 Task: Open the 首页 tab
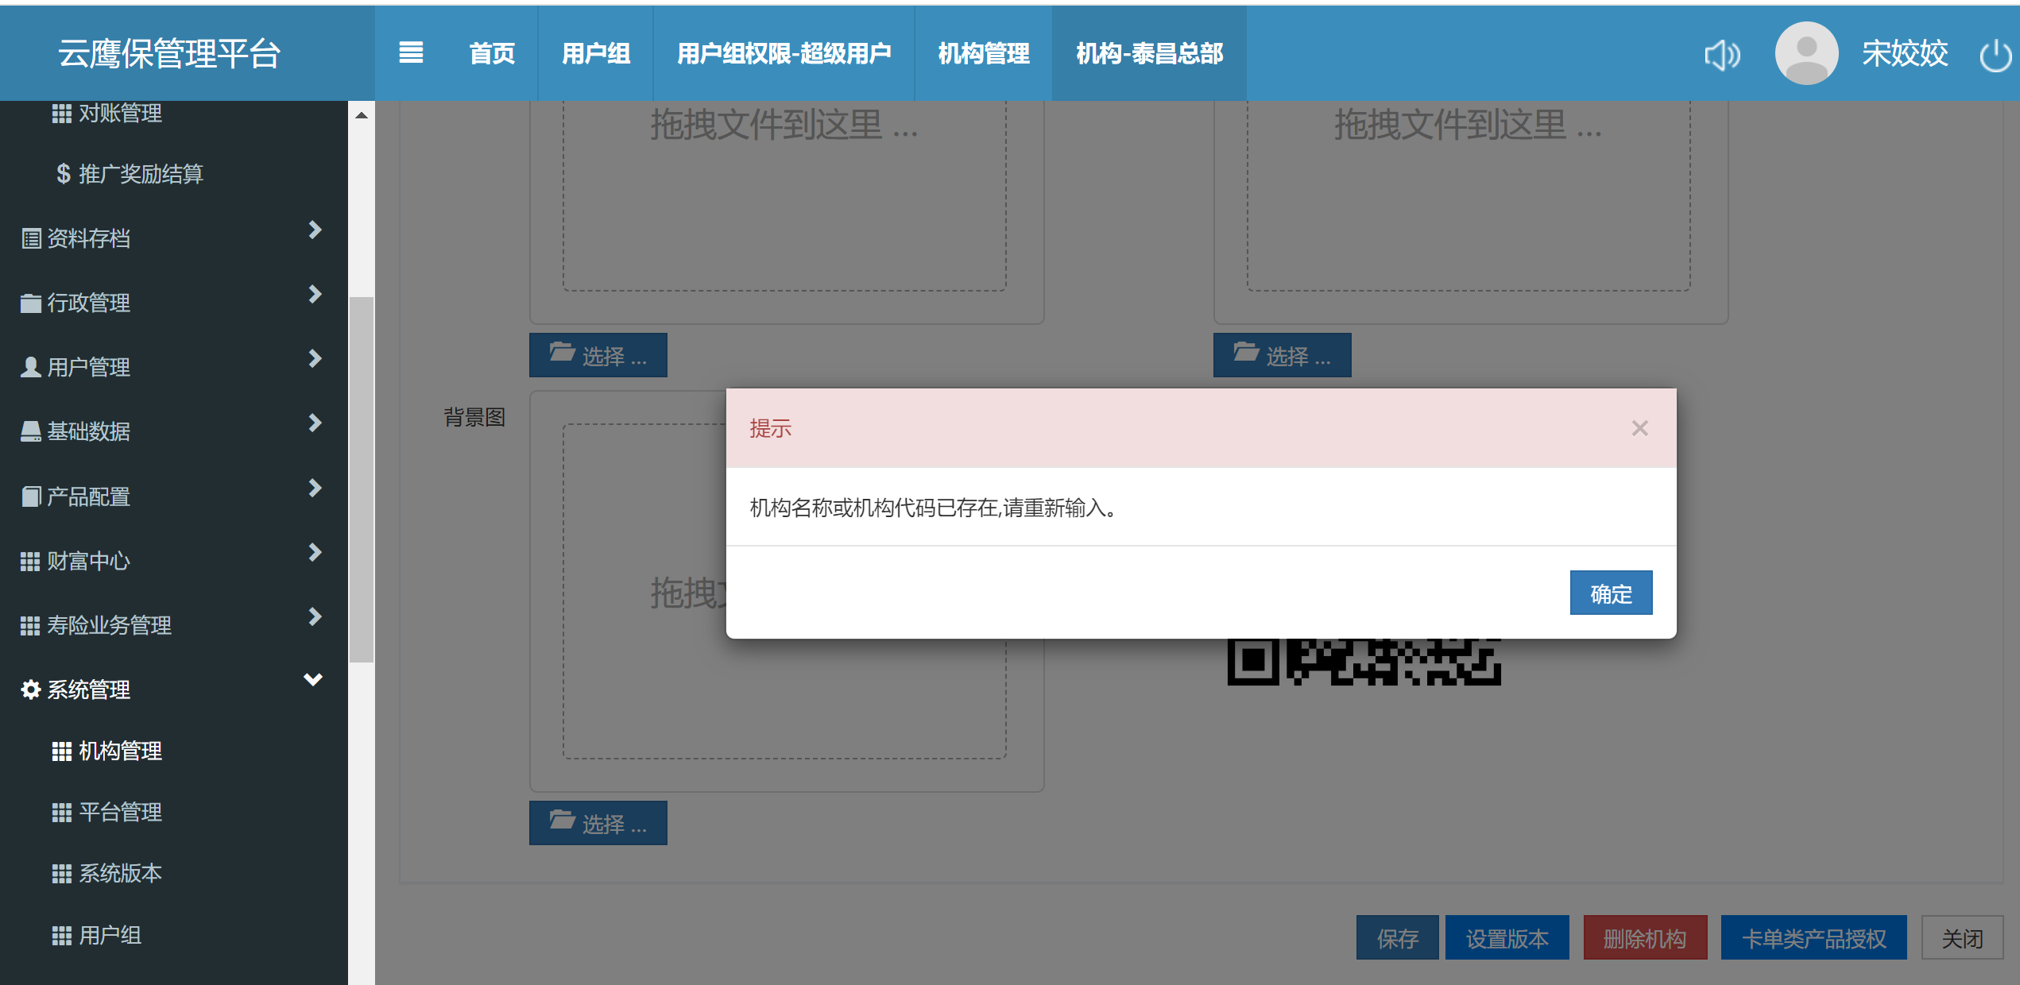click(x=491, y=53)
